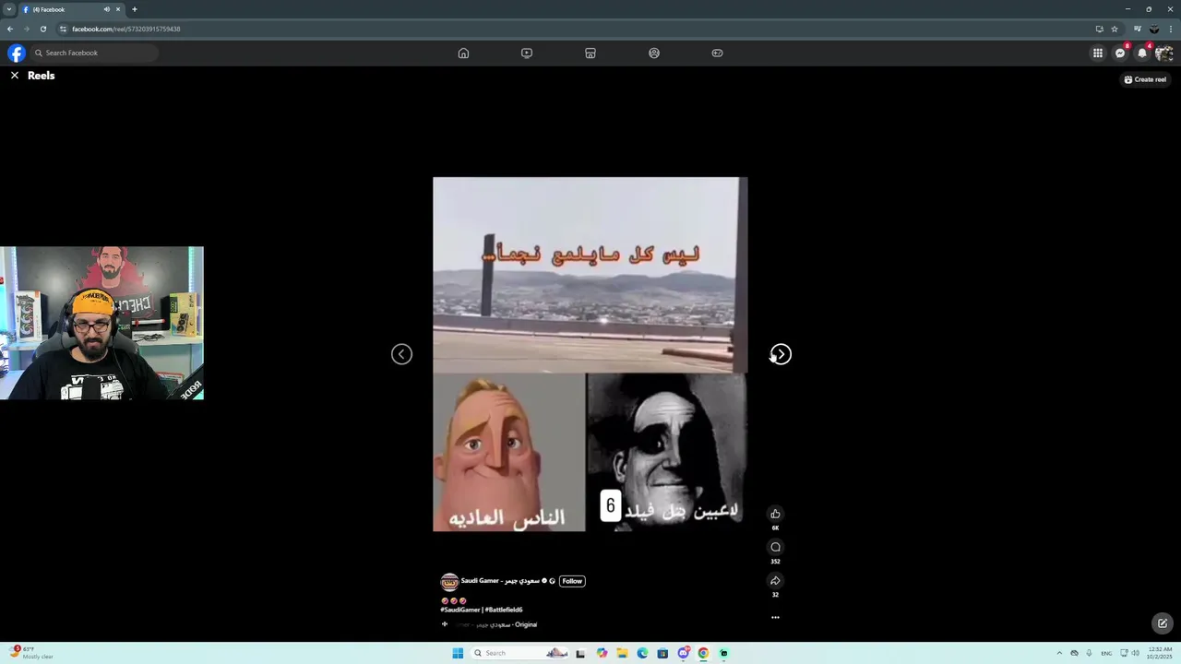Open the #SaudiGamer hashtag link

tap(460, 610)
